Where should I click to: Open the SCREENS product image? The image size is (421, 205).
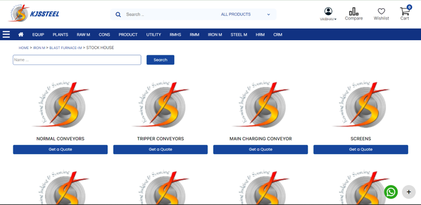[x=361, y=104]
